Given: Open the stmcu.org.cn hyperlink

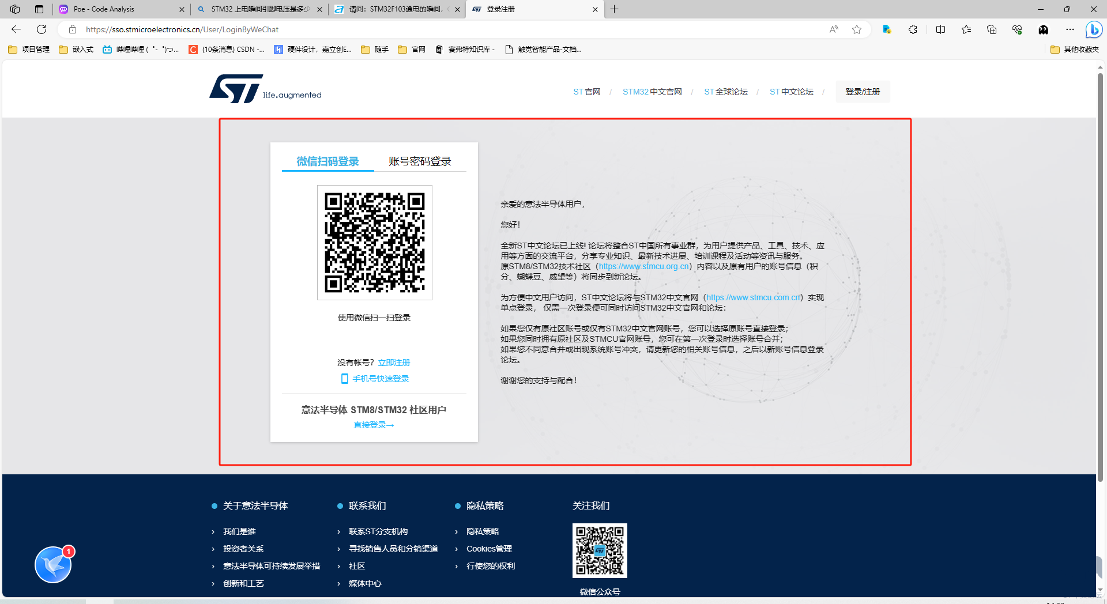Looking at the screenshot, I should coord(643,266).
